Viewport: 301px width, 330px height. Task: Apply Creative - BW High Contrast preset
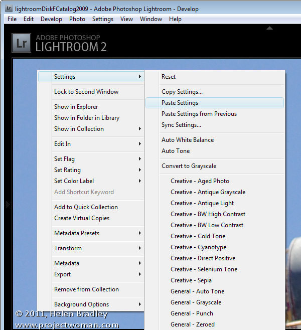click(x=215, y=214)
